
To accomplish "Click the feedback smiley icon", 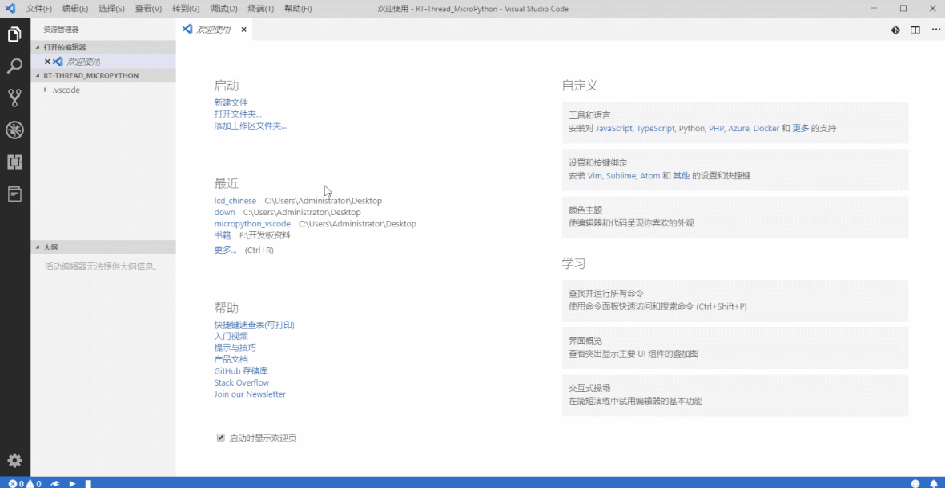I will point(915,483).
